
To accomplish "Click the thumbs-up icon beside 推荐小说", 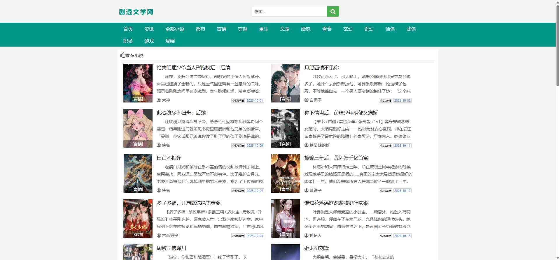I will tap(123, 55).
